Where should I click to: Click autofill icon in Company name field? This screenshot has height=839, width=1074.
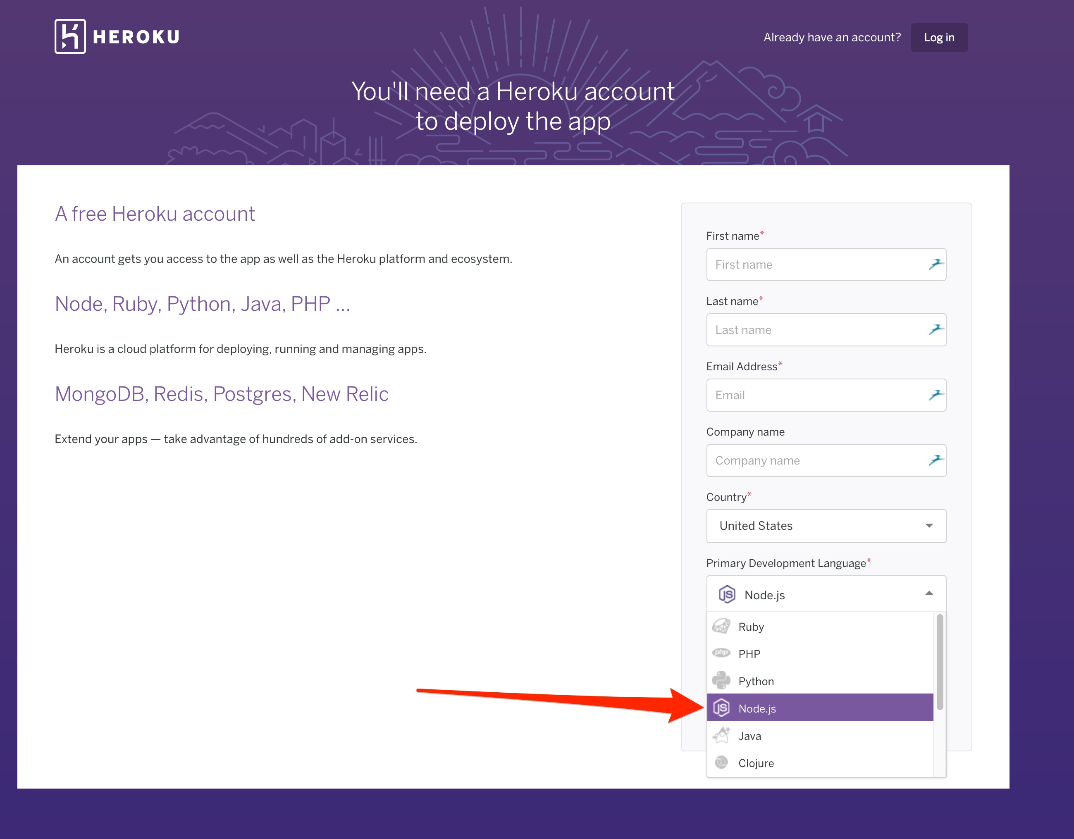pos(936,460)
